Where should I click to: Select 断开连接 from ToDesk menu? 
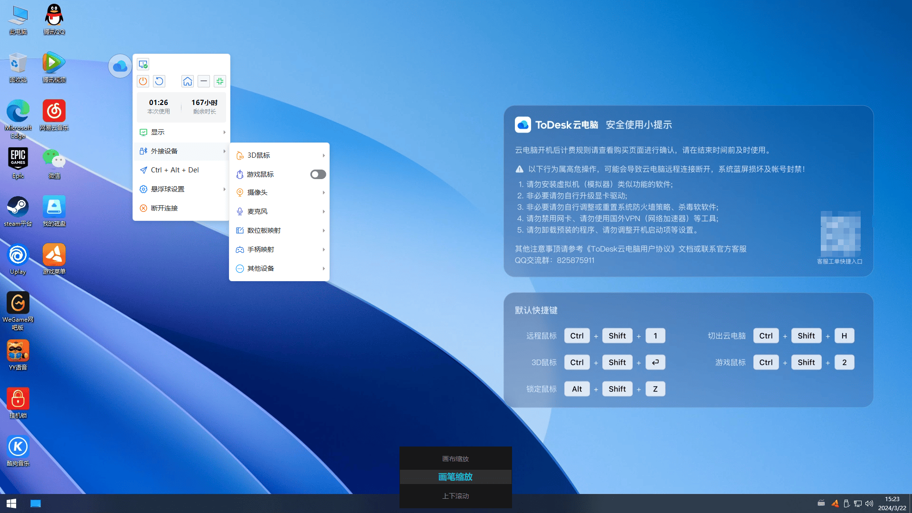[164, 207]
